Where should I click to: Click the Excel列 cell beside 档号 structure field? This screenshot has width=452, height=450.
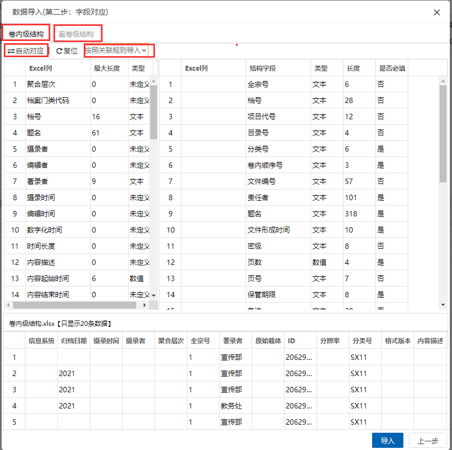click(x=213, y=100)
